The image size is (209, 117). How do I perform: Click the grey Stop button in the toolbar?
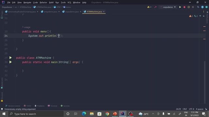[193, 7]
